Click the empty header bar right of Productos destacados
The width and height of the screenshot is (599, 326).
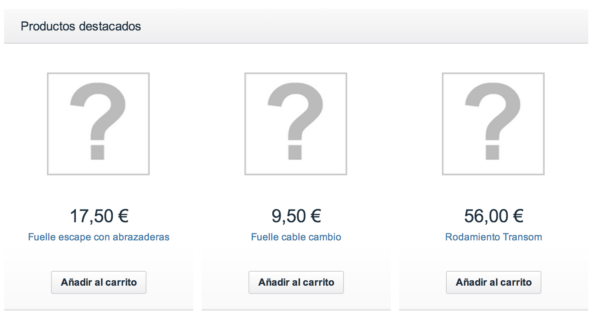370,26
